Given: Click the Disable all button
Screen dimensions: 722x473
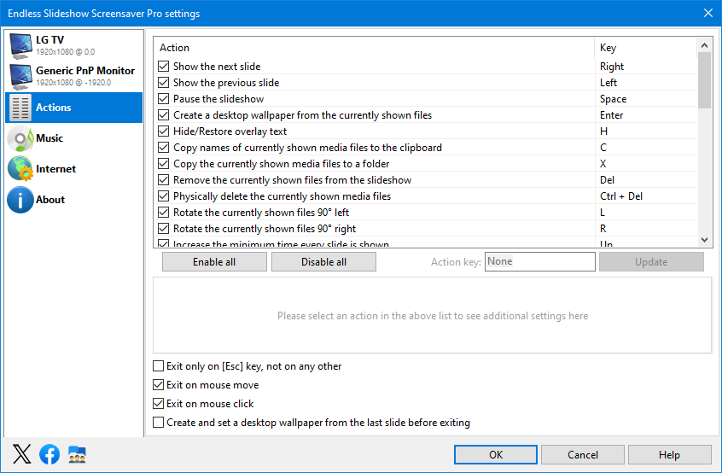Looking at the screenshot, I should (323, 261).
